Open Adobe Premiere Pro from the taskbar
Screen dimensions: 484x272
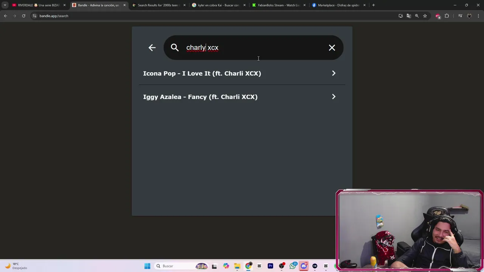[270, 266]
